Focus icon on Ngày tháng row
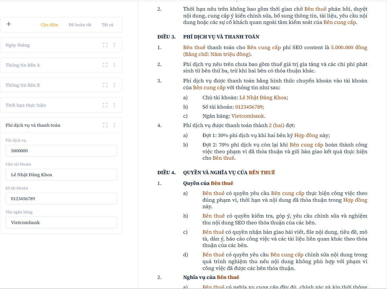This screenshot has width=387, height=289. pos(105,45)
